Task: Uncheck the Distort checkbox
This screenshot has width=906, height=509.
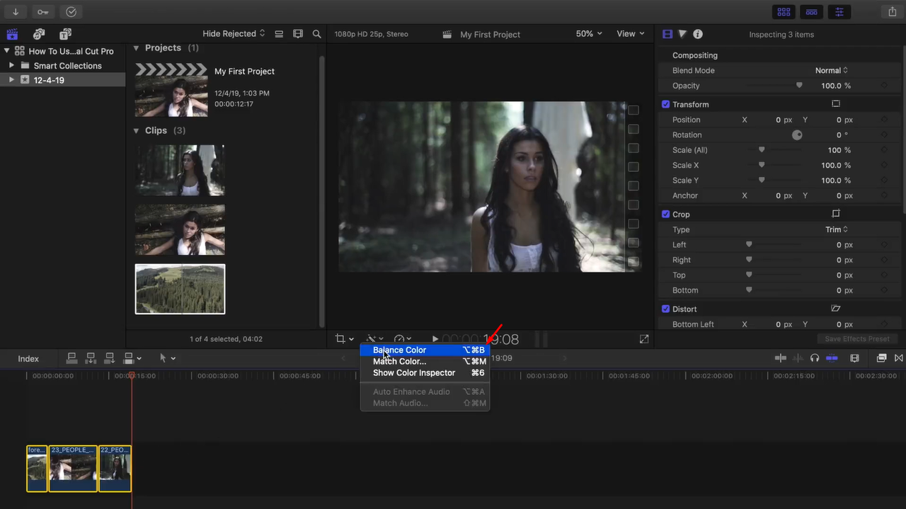Action: pyautogui.click(x=665, y=309)
